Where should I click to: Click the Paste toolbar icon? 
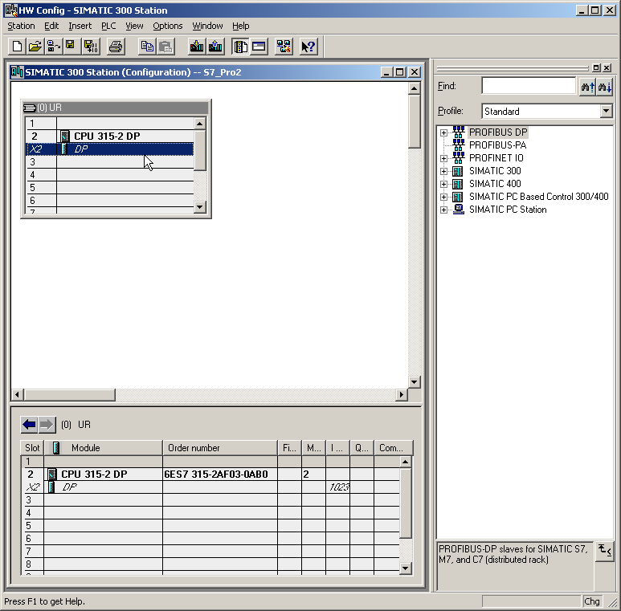[x=165, y=47]
